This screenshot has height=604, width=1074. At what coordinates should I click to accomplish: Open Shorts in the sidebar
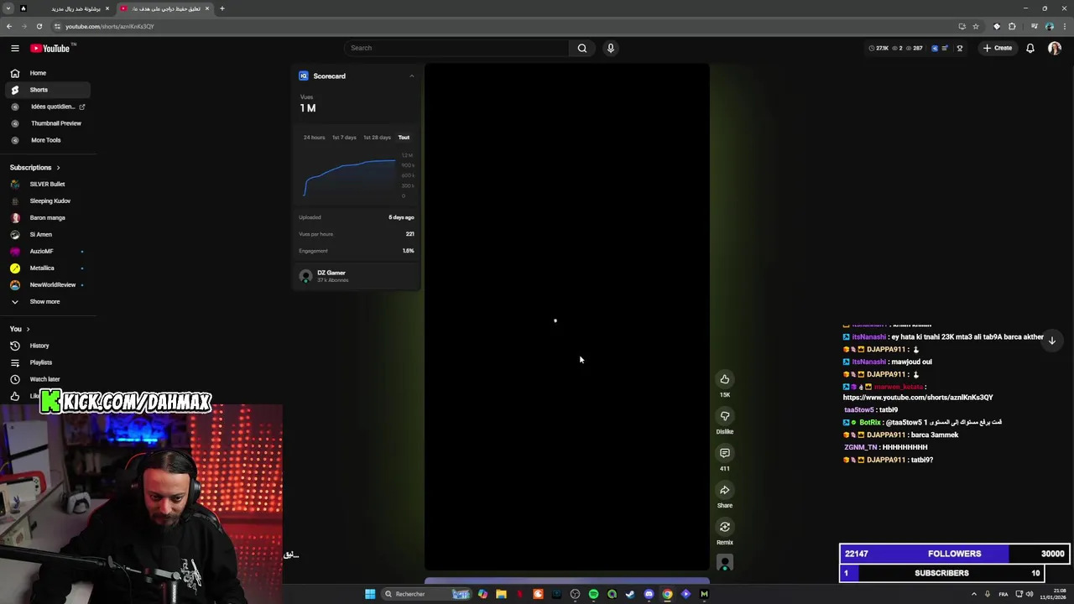point(47,90)
